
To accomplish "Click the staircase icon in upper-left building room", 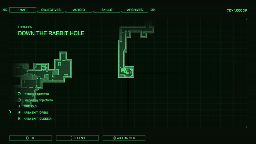I will point(59,64).
